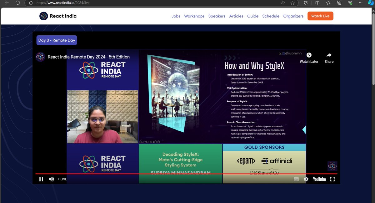Open the browser Extensions puzzle icon
Image resolution: width=375 pixels, height=203 pixels.
tap(306, 3)
